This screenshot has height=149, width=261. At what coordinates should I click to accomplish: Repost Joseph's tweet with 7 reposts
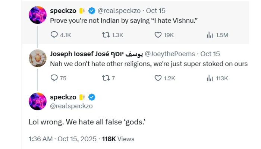(x=109, y=78)
